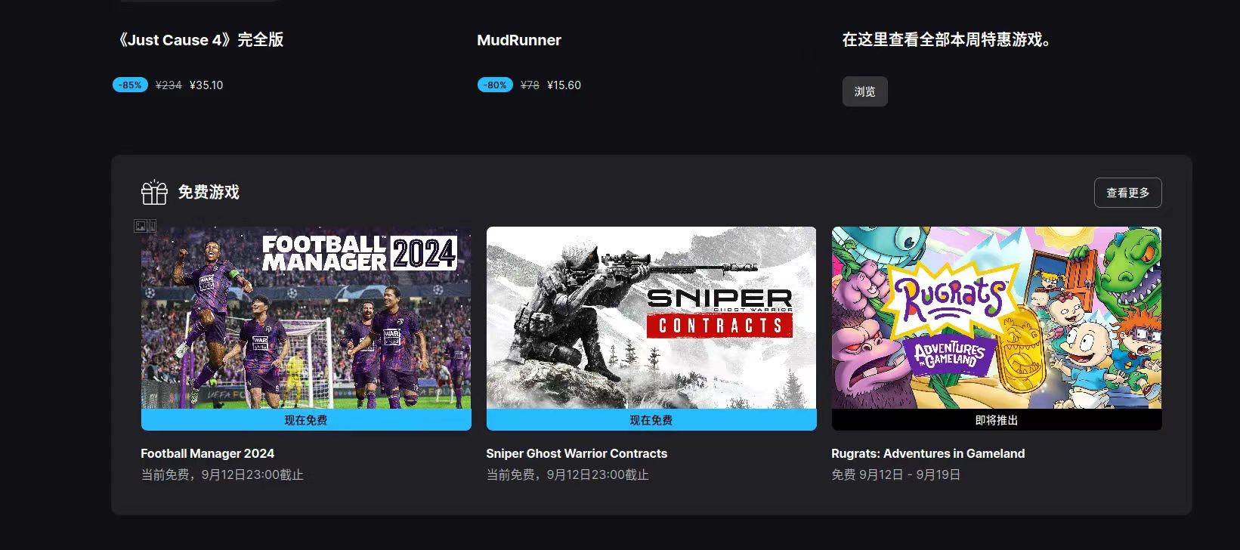Open the Rugrats Adventures in Gameland cover image
Screen dimensions: 1240x550
(997, 318)
